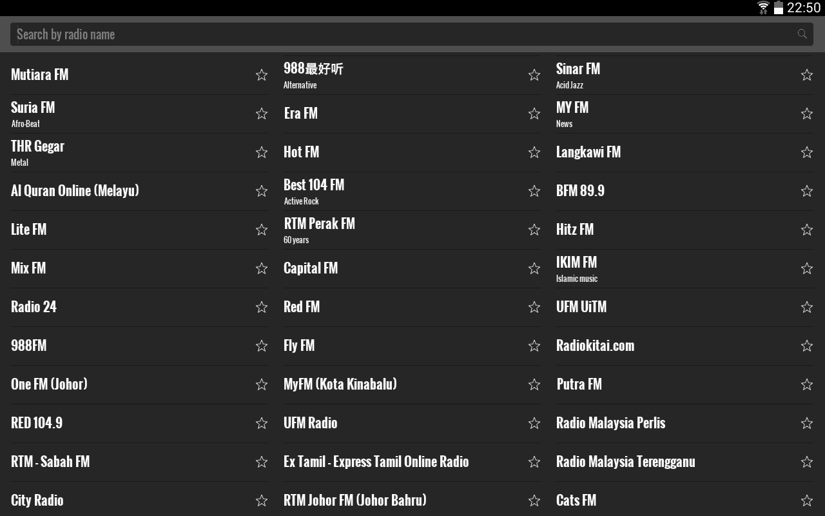The height and width of the screenshot is (516, 825).
Task: Click the Best 104 FM star icon
Action: [534, 191]
